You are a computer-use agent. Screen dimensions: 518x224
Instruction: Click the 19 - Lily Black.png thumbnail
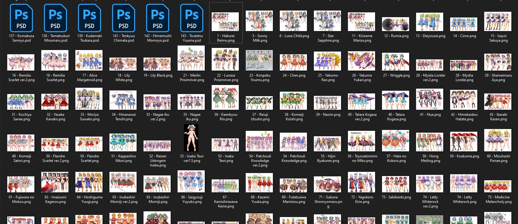coord(157,64)
